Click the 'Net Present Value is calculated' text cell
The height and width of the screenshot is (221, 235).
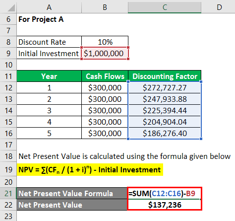[x=124, y=156]
